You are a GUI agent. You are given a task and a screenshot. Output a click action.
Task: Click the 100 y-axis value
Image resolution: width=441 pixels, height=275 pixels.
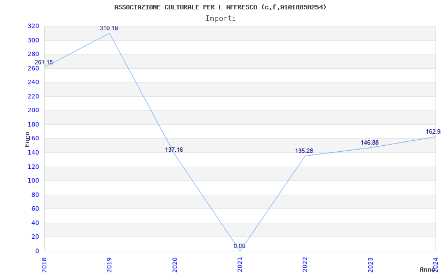point(33,180)
